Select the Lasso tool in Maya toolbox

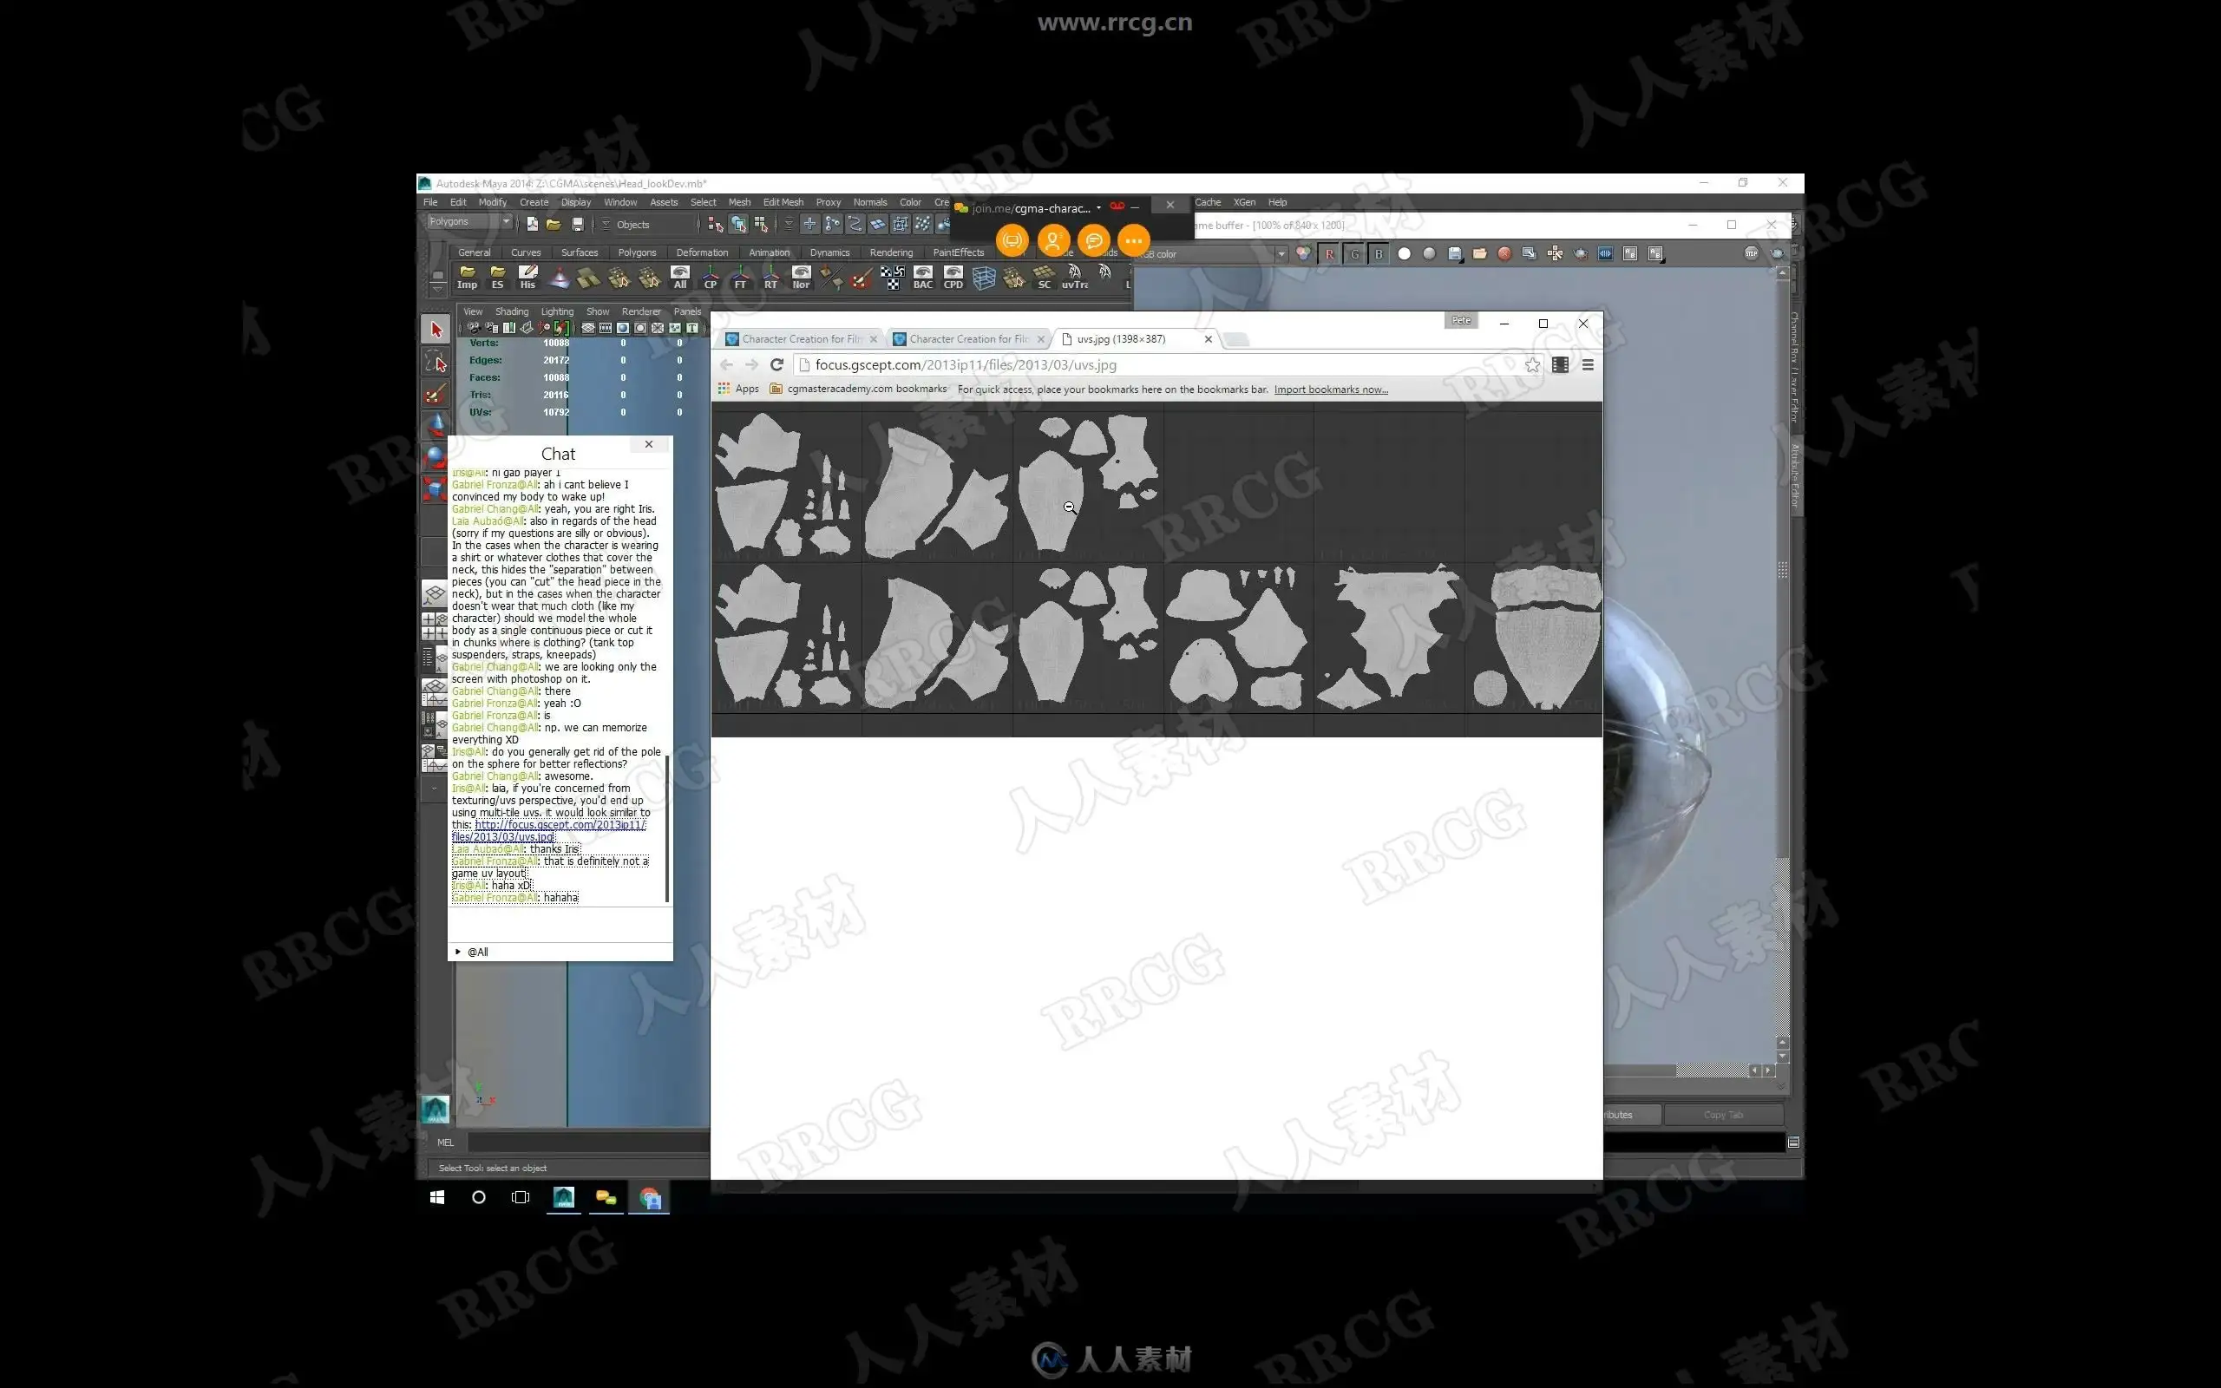(x=436, y=362)
